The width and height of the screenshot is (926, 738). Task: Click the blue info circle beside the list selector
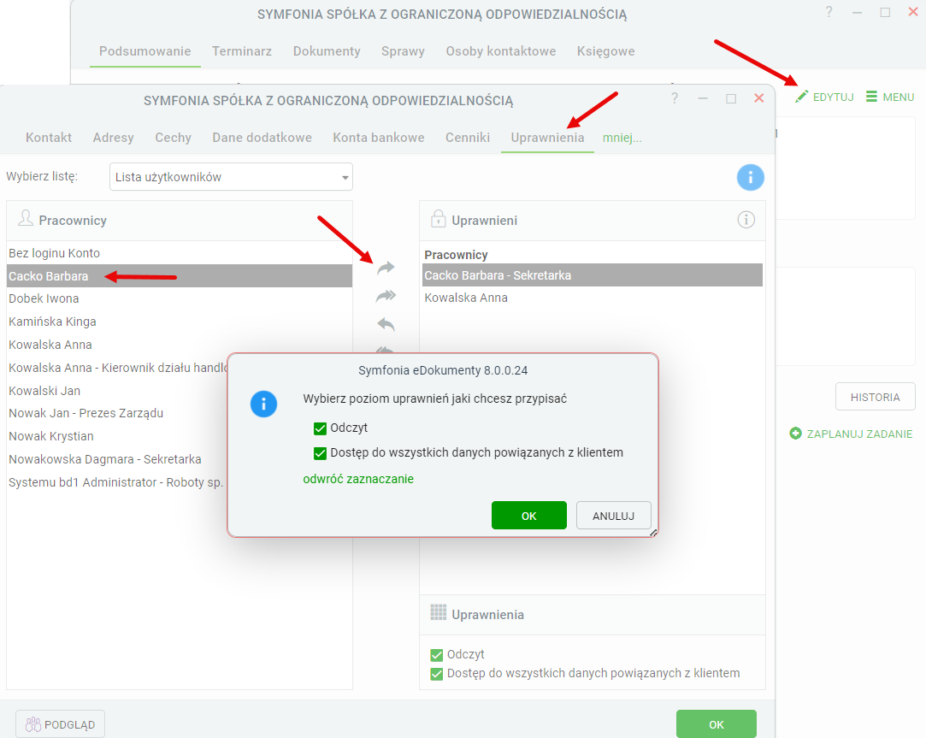click(x=750, y=177)
